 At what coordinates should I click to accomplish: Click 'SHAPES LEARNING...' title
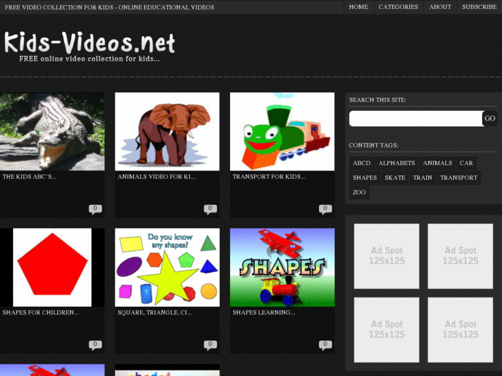[x=264, y=313]
